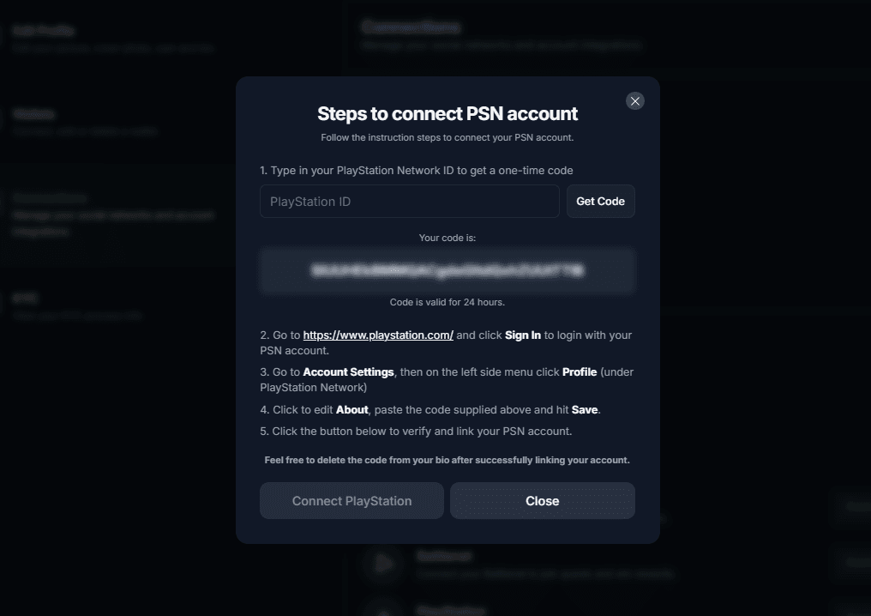Click the Connect PlayStation button
The image size is (871, 616).
tap(351, 501)
